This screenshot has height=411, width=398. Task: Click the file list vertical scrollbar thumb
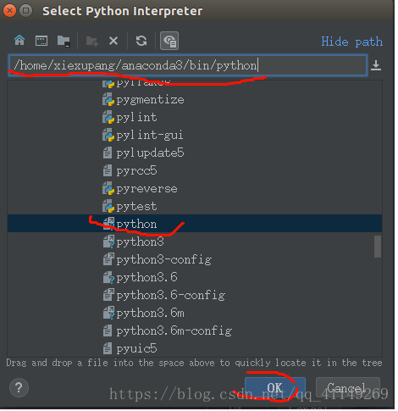378,247
